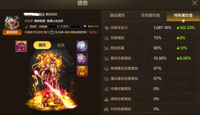The width and height of the screenshot is (200, 115).
Task: Click the 中毒伤害增加 poison icon
Action: pyautogui.click(x=106, y=89)
